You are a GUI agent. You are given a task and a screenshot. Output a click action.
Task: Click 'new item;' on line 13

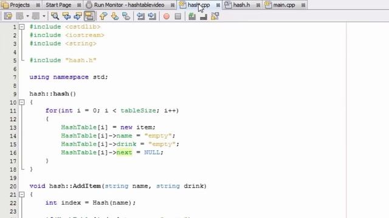point(138,127)
